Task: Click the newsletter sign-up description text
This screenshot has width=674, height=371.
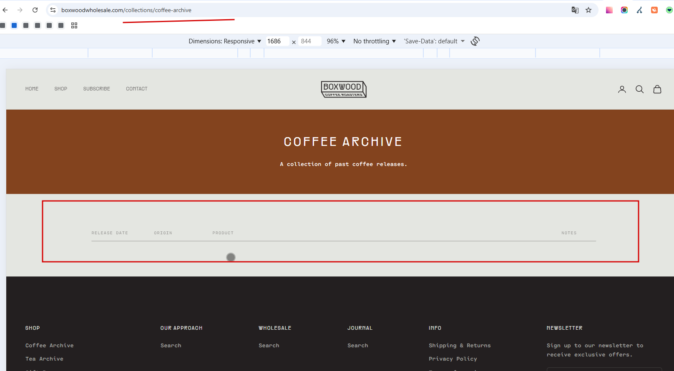Action: coord(595,350)
